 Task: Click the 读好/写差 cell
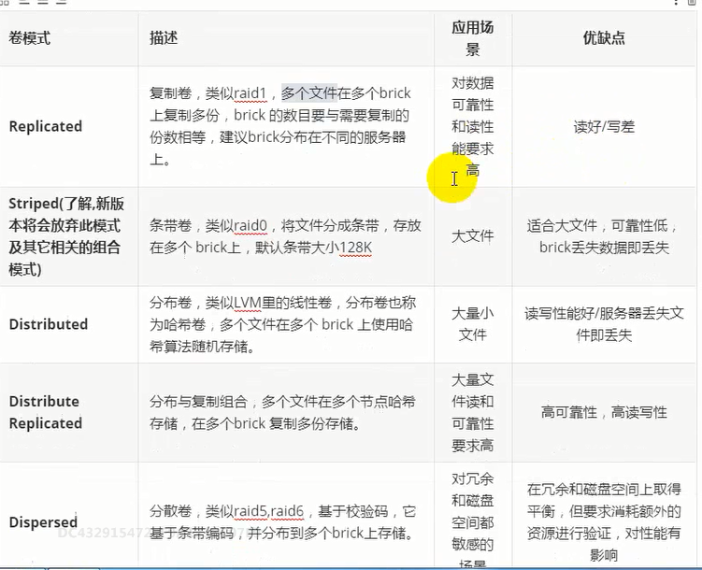604,127
